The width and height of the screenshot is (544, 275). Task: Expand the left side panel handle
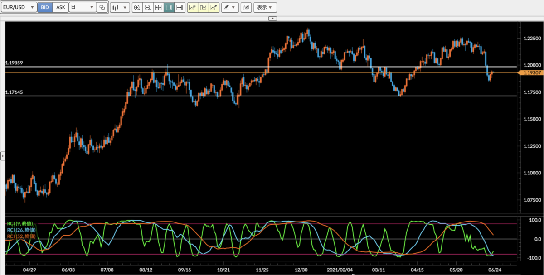point(2,156)
